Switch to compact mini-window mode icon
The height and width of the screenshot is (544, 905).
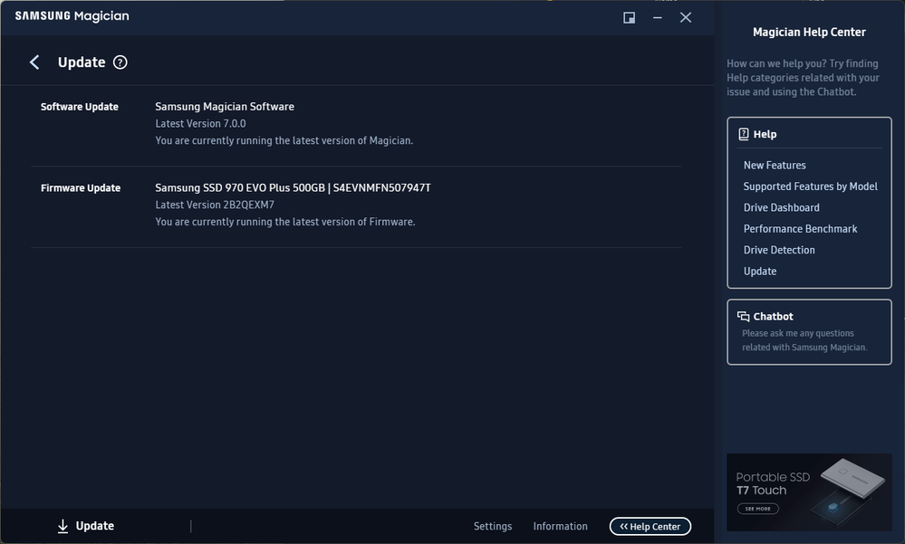pyautogui.click(x=629, y=18)
